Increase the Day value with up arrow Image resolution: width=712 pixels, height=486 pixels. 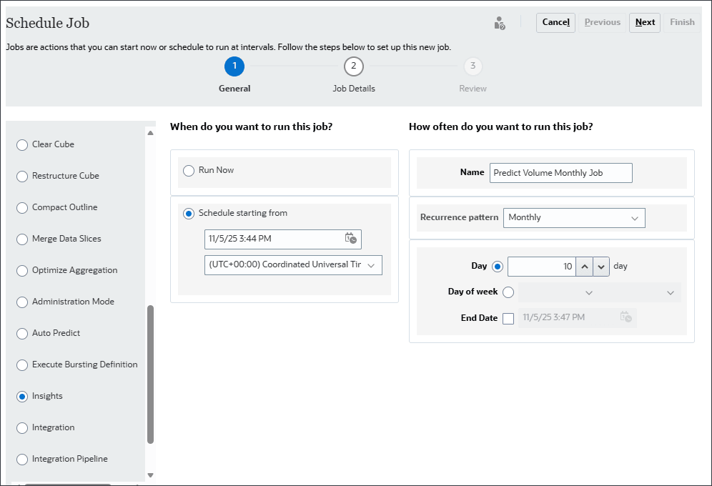585,267
